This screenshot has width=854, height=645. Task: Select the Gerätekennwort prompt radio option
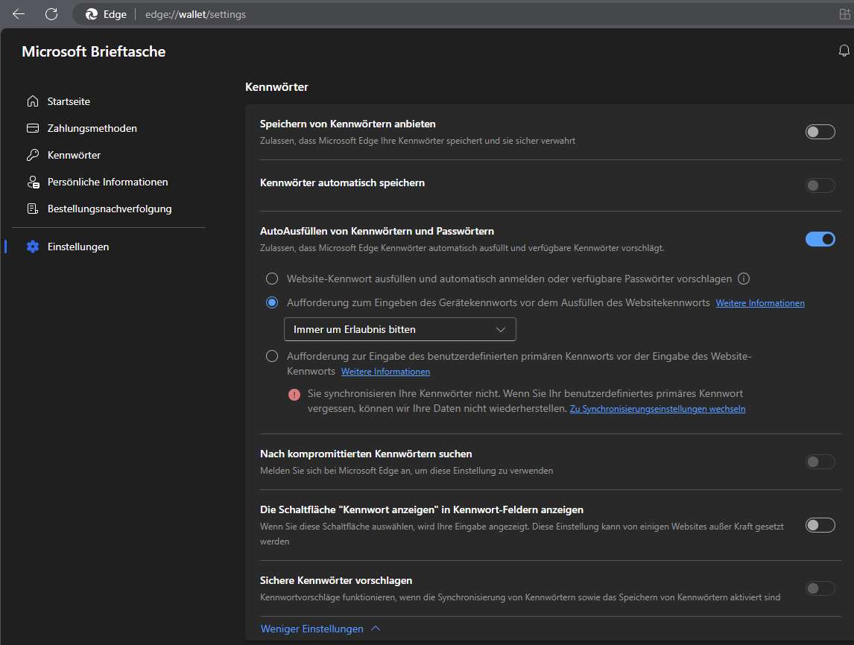click(x=272, y=302)
